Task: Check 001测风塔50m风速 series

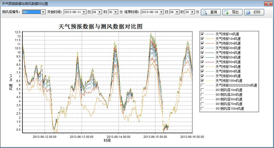Action: point(202,99)
